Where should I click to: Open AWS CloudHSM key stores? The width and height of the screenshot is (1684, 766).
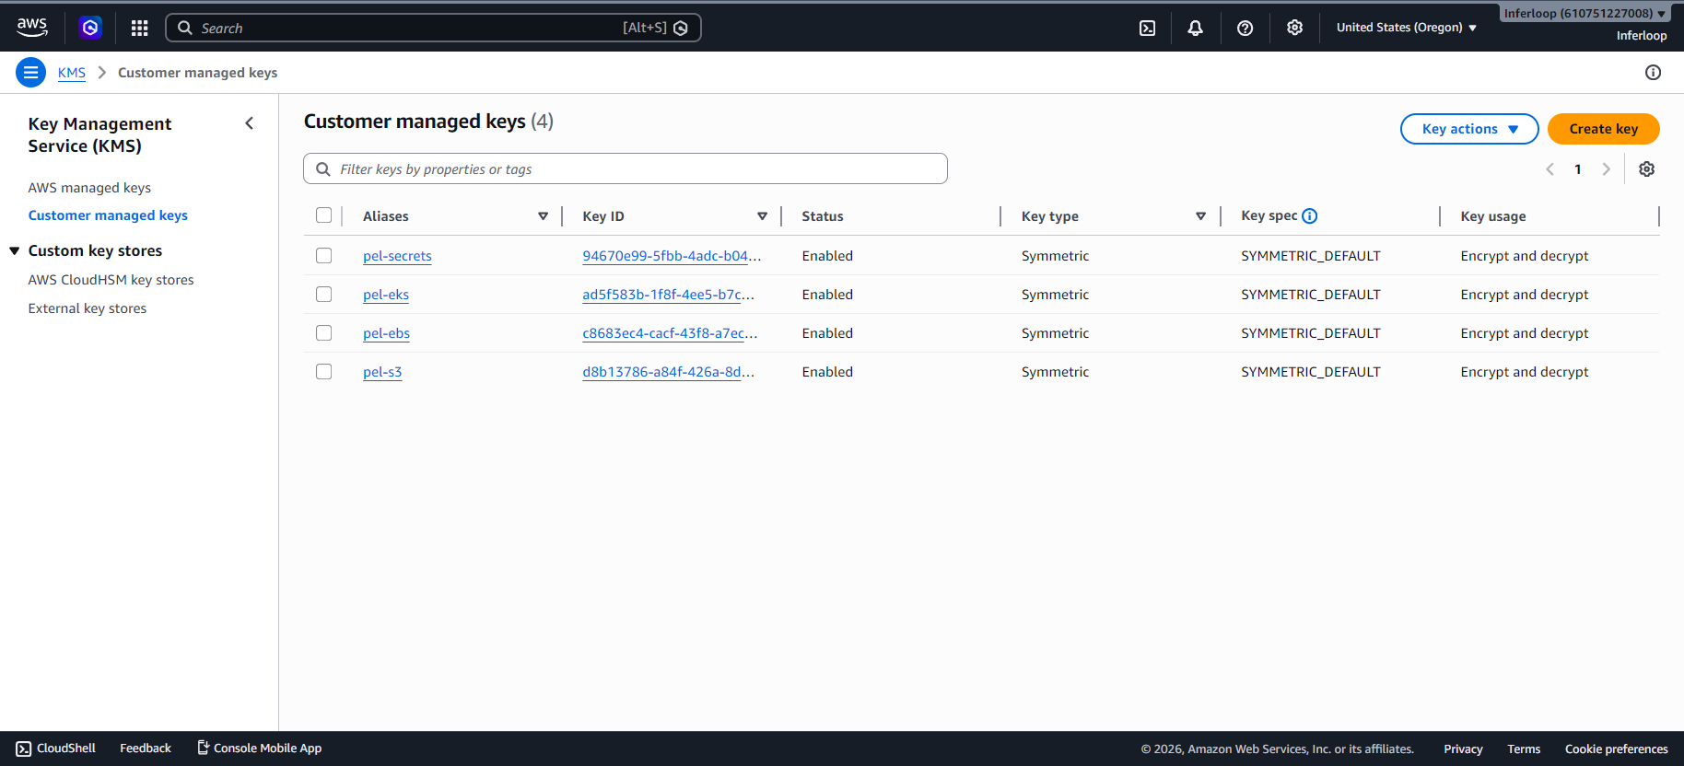point(111,280)
